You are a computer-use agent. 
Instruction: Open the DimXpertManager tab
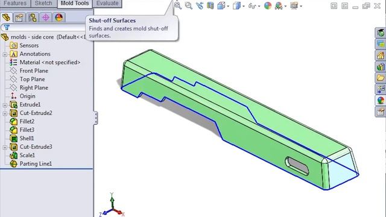click(x=46, y=17)
